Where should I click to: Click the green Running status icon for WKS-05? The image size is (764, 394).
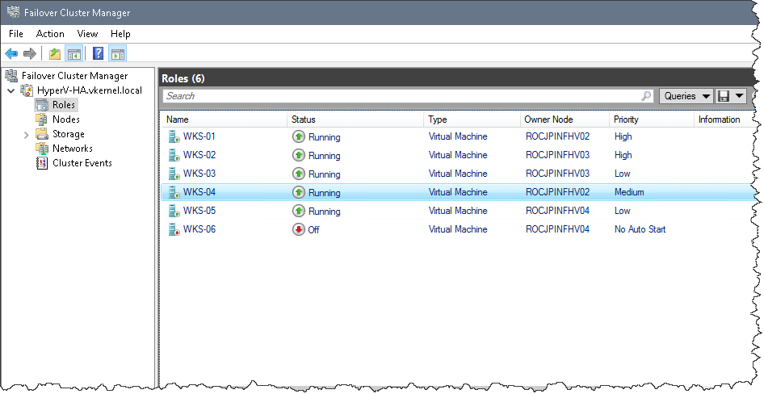(x=298, y=211)
